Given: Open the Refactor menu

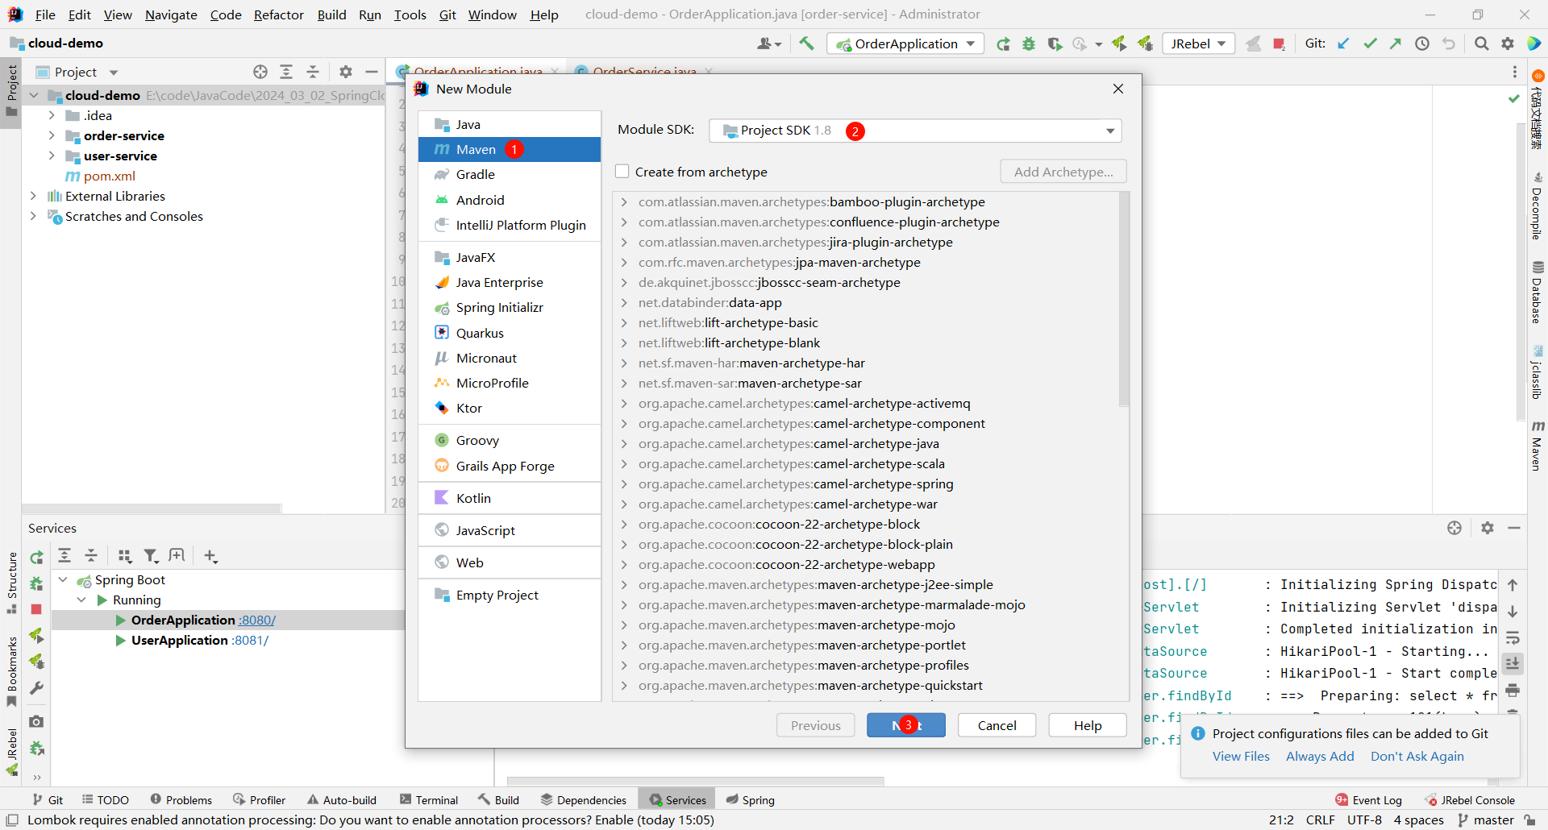Looking at the screenshot, I should pos(279,15).
